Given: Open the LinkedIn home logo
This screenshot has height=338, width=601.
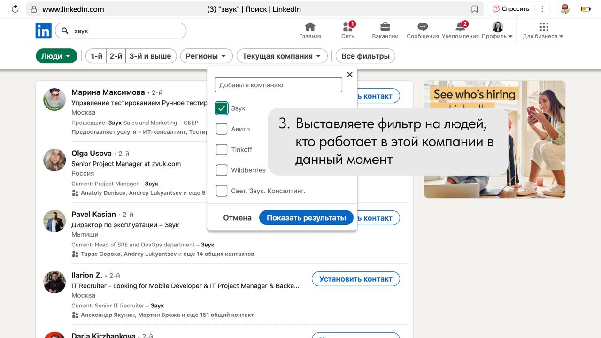Looking at the screenshot, I should (x=44, y=31).
